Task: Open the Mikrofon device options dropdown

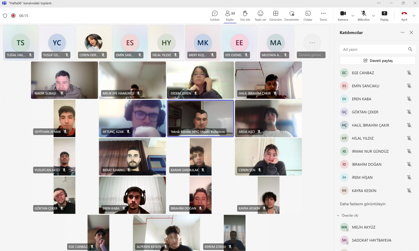Action: click(x=373, y=16)
